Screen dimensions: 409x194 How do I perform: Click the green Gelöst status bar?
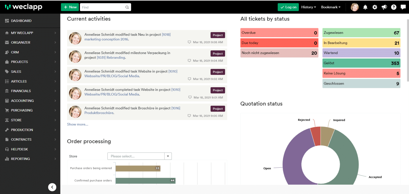click(361, 63)
